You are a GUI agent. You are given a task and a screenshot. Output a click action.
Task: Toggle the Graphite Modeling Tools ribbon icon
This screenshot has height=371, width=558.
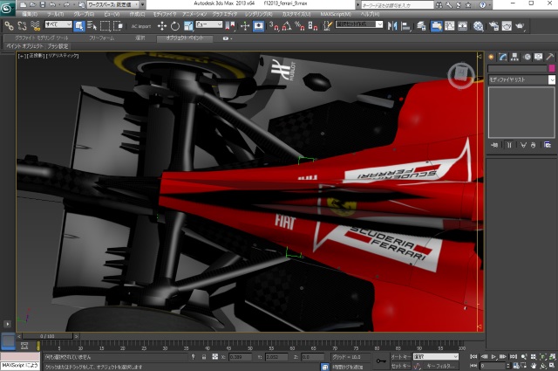[x=436, y=26]
